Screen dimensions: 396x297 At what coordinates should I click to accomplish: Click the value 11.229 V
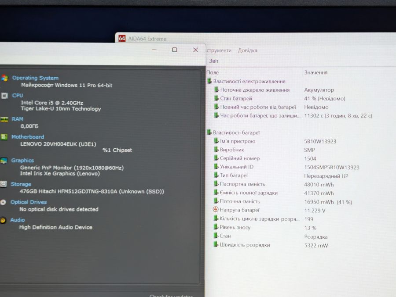(315, 211)
